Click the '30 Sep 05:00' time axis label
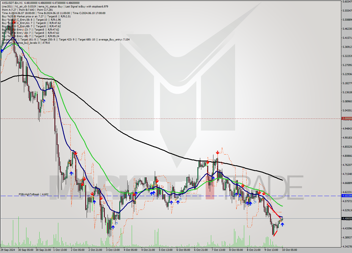The width and height of the screenshot is (352, 253). coord(26,250)
